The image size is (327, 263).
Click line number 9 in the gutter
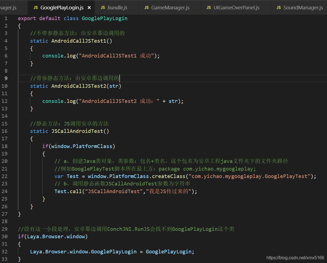point(6,78)
